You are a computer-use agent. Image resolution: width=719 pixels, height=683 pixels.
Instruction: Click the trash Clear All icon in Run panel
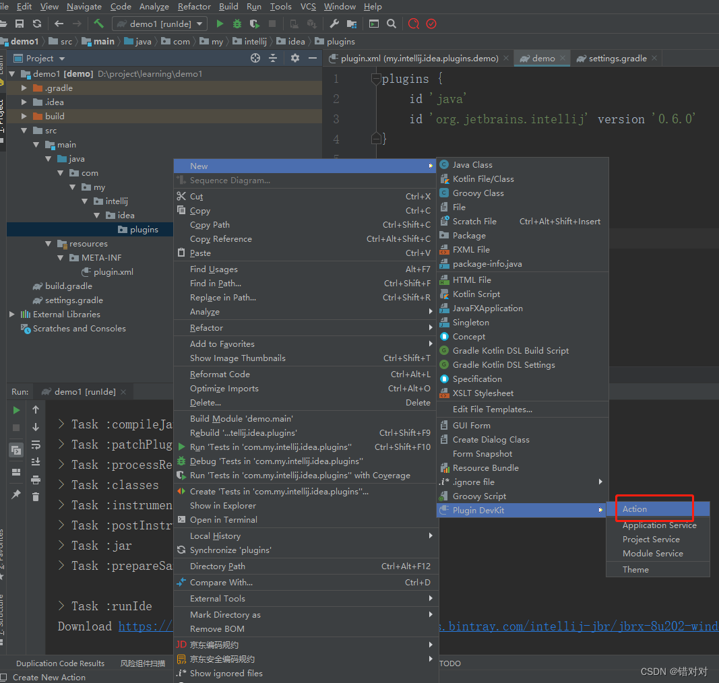[36, 497]
